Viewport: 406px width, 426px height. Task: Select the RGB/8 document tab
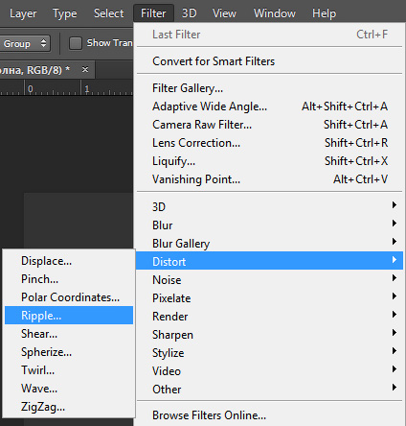tap(47, 70)
